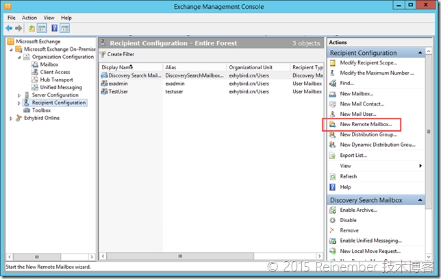Screen dimensions: 441x279
Task: Click the Forward arrow toolbar icon
Action: [18, 28]
